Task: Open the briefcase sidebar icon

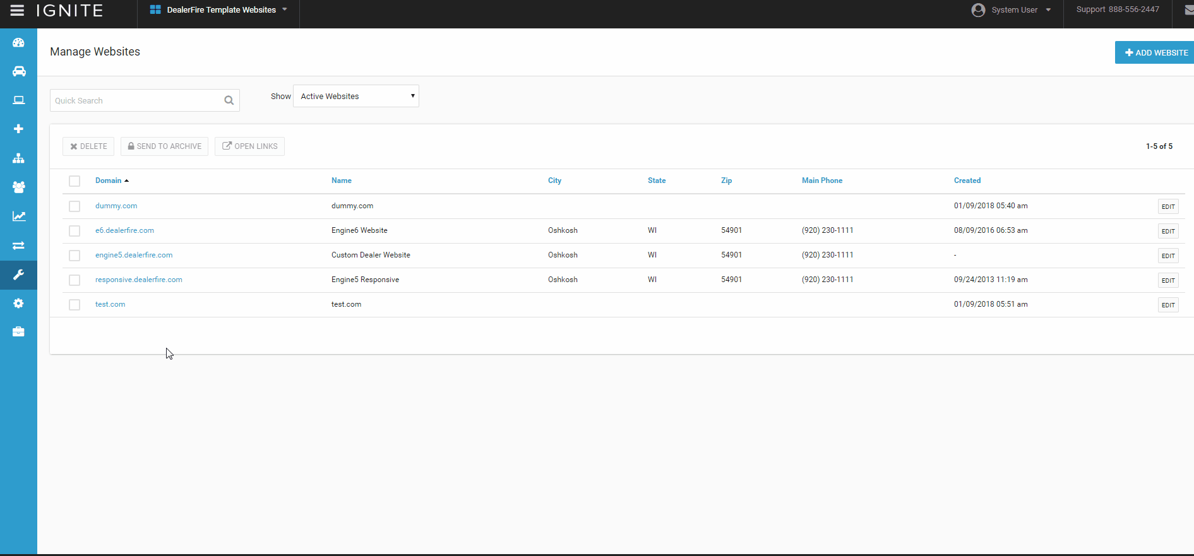Action: click(x=18, y=332)
